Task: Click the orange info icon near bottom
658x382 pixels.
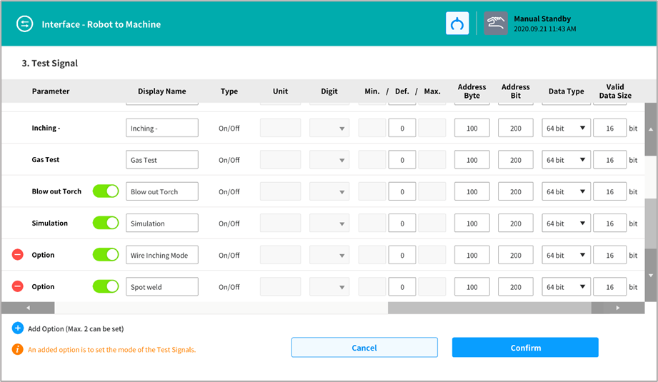Action: (18, 349)
